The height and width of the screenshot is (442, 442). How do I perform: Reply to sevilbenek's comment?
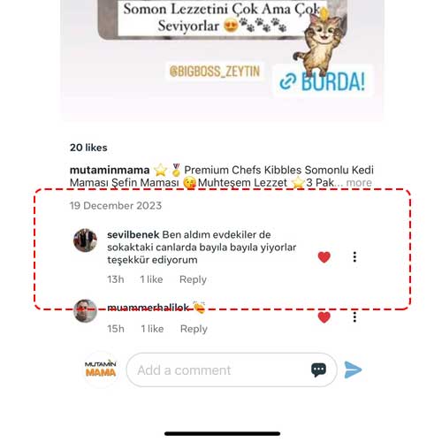pos(193,279)
